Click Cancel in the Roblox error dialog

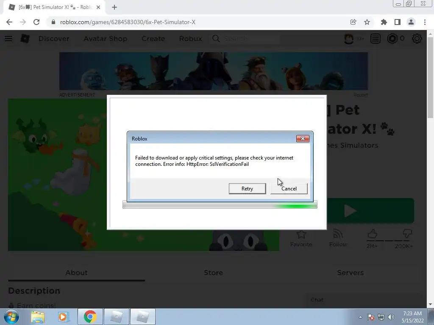click(x=289, y=188)
